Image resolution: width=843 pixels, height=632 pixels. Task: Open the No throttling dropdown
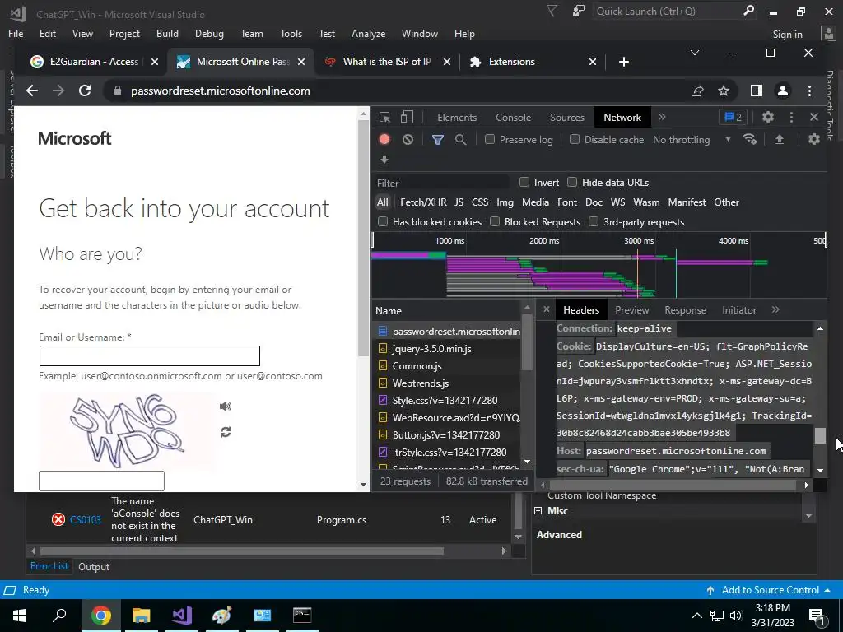(692, 140)
